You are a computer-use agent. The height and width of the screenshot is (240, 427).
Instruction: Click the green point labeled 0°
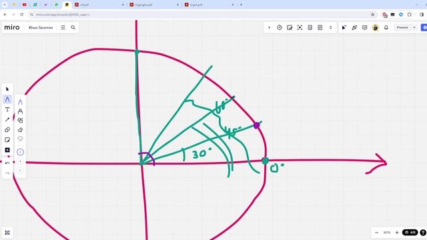pyautogui.click(x=266, y=161)
